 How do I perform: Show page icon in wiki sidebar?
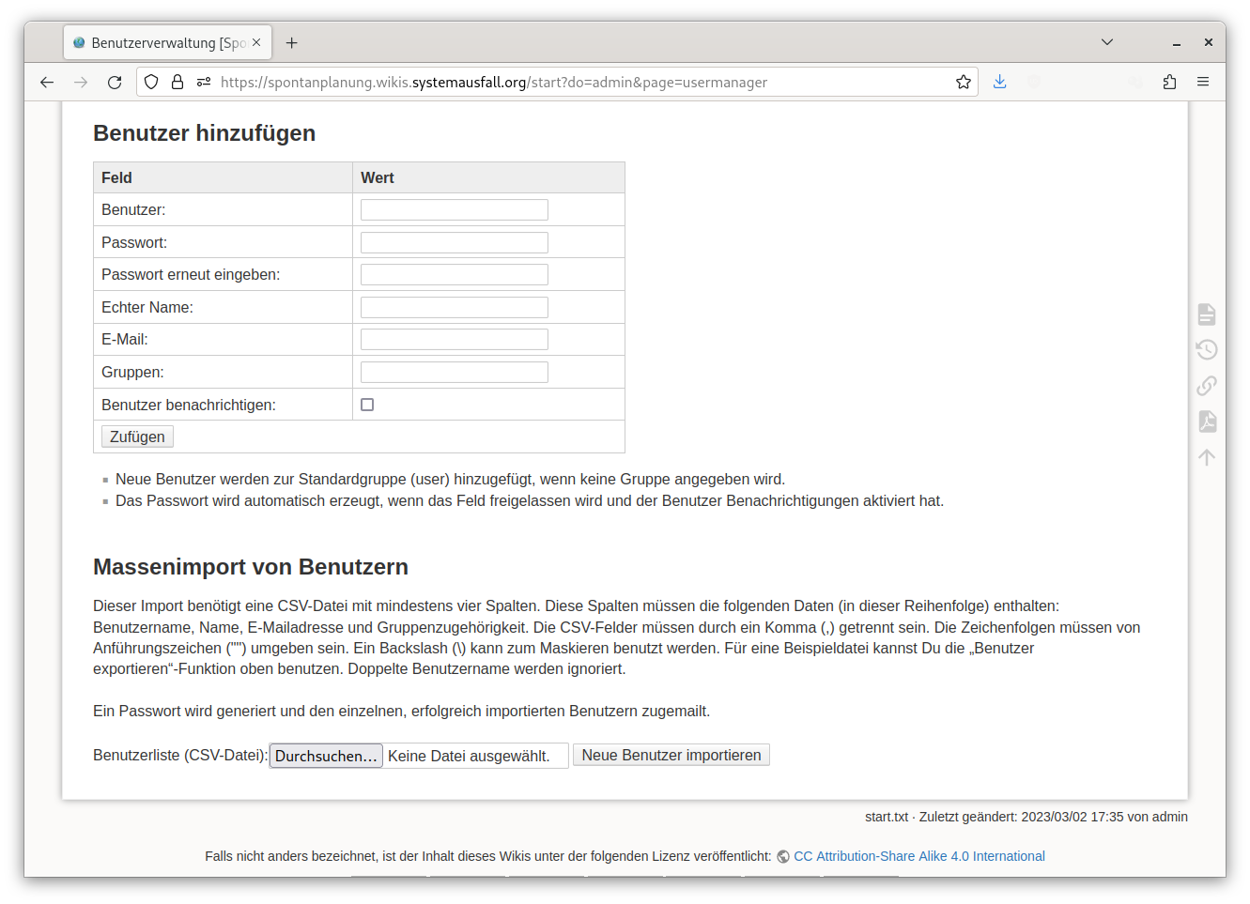tap(1207, 314)
